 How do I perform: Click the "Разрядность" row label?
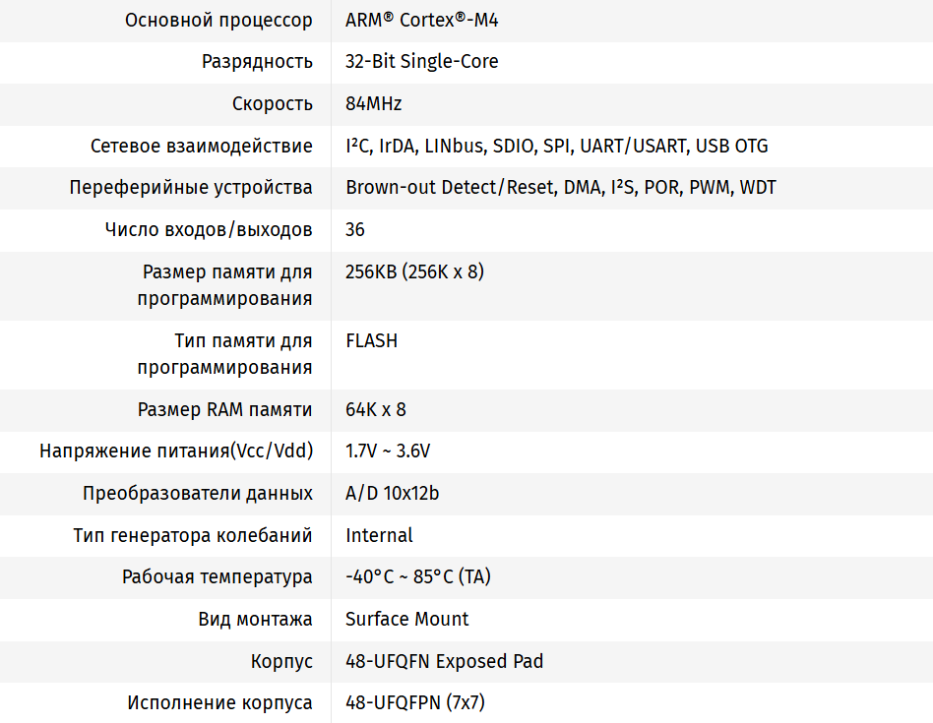[x=257, y=61]
